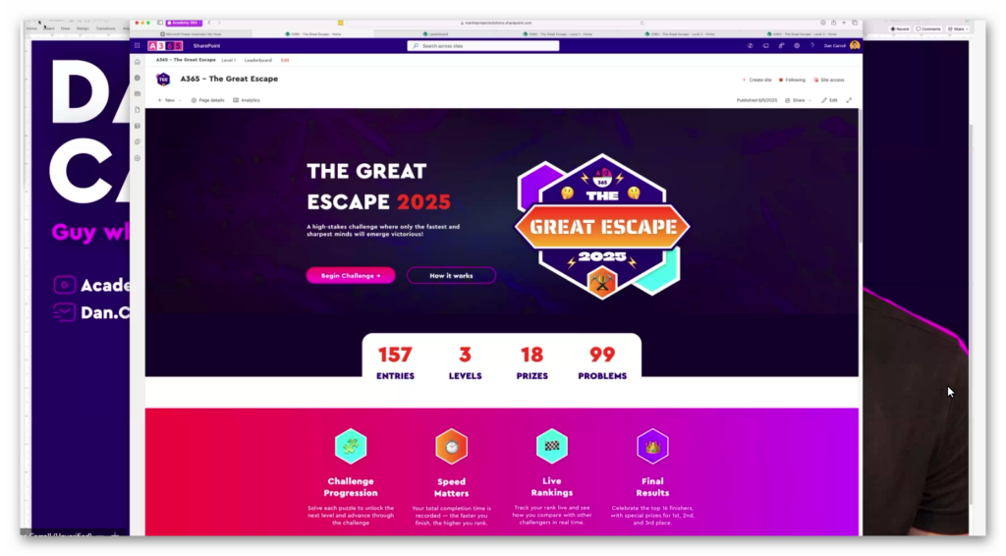Screen dimensions: 1006x556
Task: Click the Begin Challenge button
Action: (351, 276)
